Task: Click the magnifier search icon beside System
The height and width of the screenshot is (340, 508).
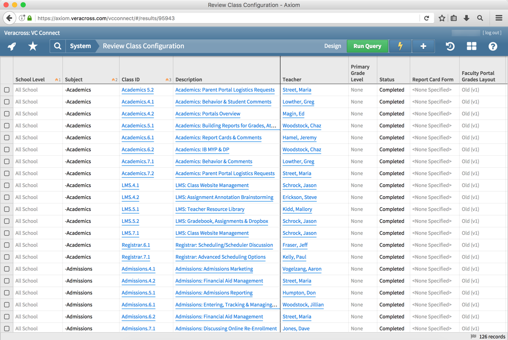Action: [x=58, y=46]
